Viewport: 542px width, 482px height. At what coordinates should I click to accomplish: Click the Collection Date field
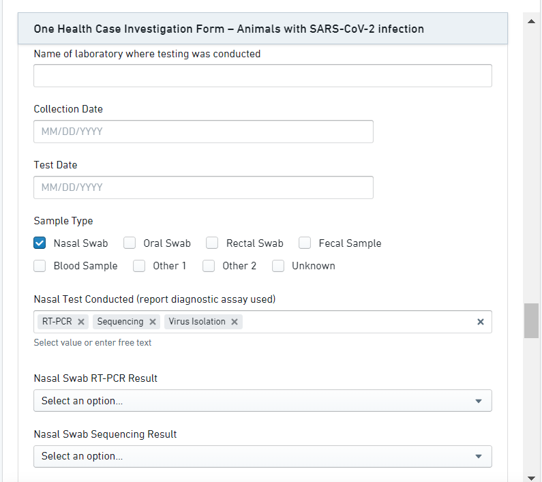point(203,132)
